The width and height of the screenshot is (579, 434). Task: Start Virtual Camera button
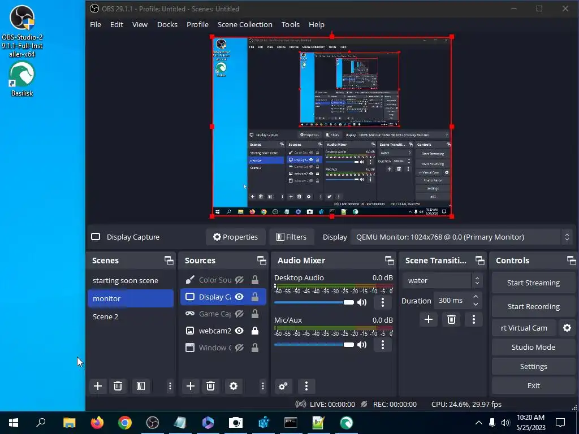click(524, 328)
